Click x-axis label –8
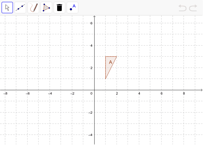The height and width of the screenshot is (145, 203). pyautogui.click(x=5, y=93)
